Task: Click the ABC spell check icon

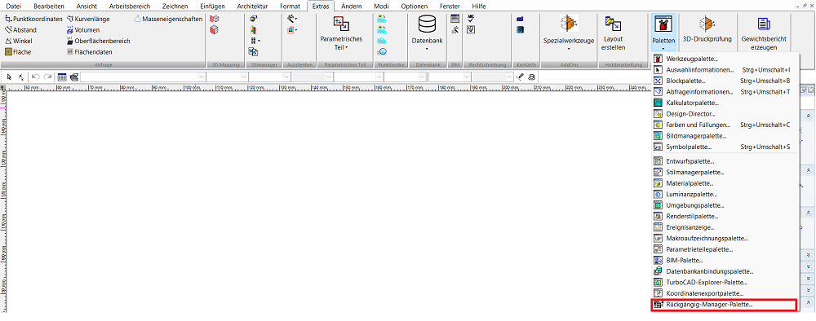Action: pyautogui.click(x=471, y=18)
